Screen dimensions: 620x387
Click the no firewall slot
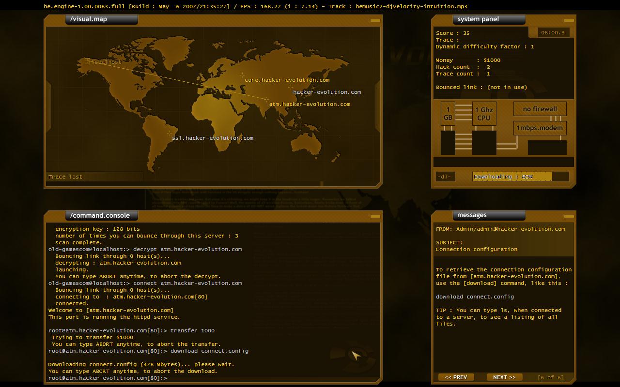540,109
